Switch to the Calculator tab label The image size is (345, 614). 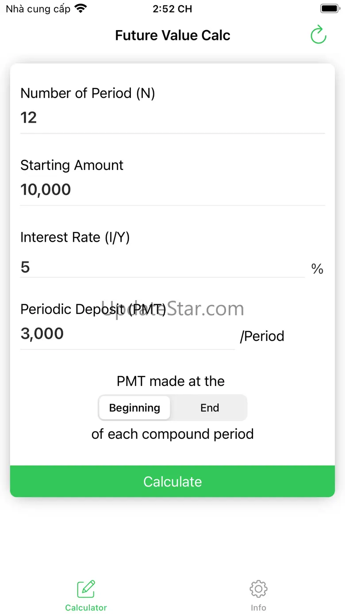[86, 608]
